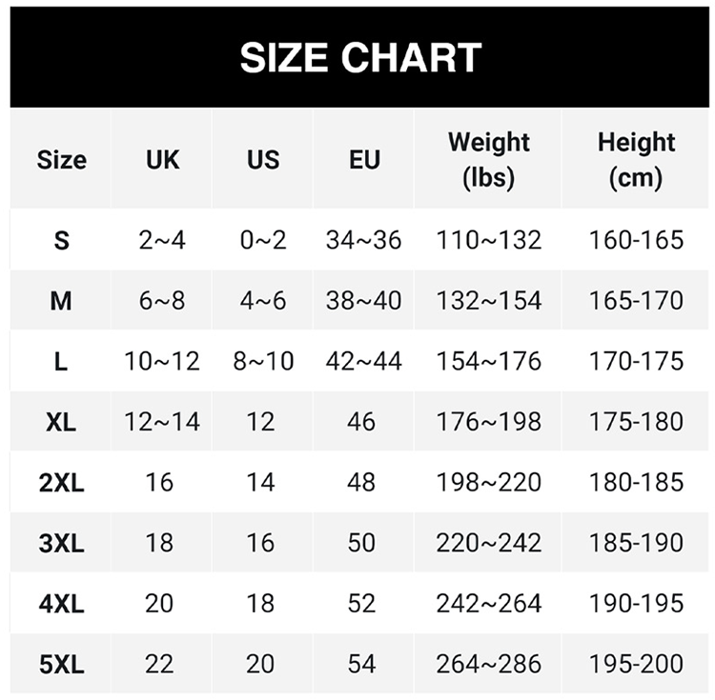The image size is (715, 700).
Task: Select the 3XL size row label
Action: pyautogui.click(x=61, y=543)
